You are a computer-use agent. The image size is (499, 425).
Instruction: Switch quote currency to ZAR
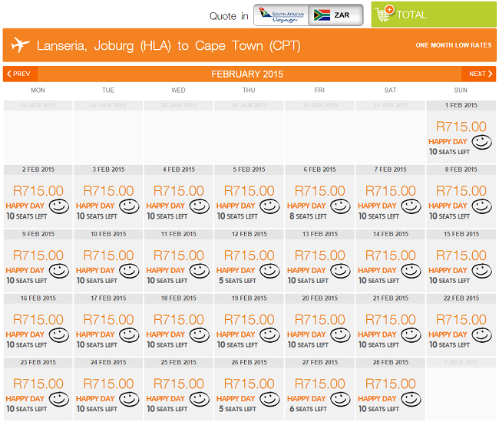click(335, 15)
